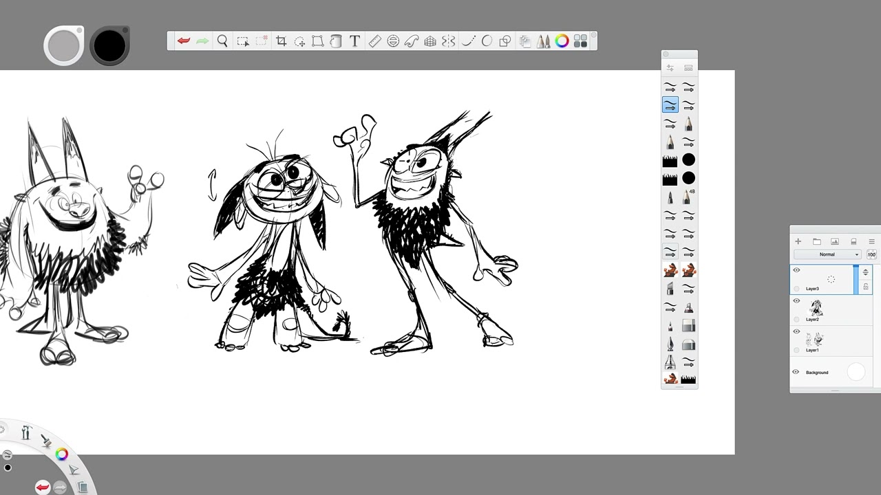Select the Layer1 thumbnail
Image resolution: width=881 pixels, height=495 pixels.
815,339
